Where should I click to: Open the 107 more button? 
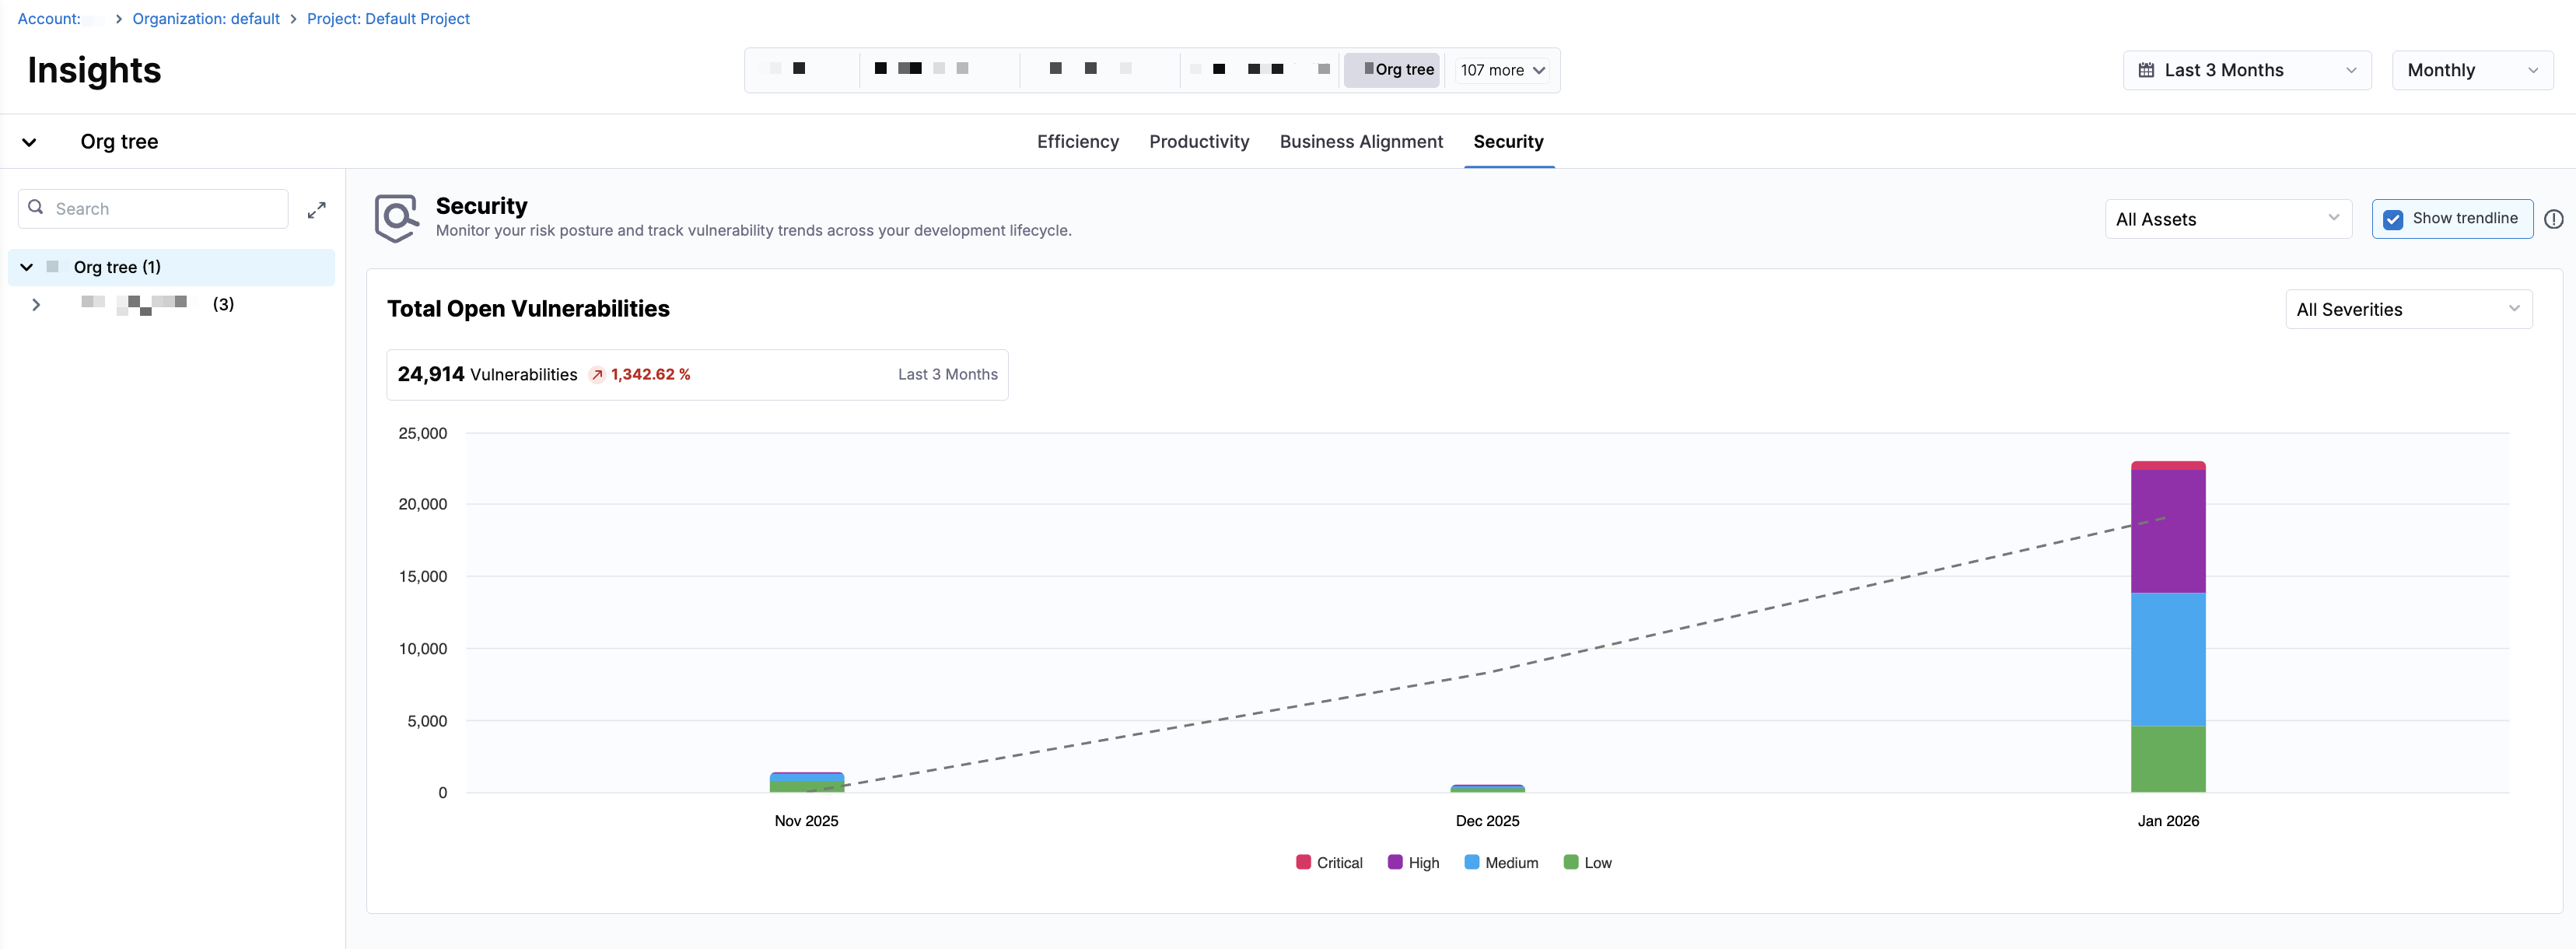click(x=1502, y=70)
